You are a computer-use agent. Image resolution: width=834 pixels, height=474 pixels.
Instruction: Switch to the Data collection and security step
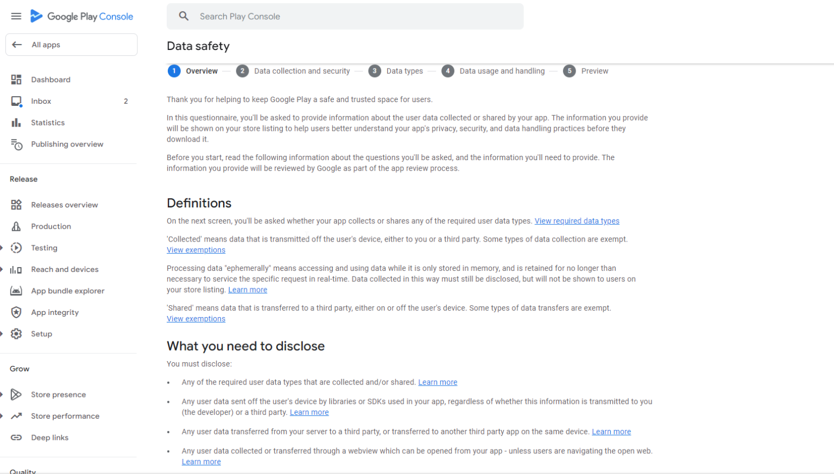click(x=302, y=71)
